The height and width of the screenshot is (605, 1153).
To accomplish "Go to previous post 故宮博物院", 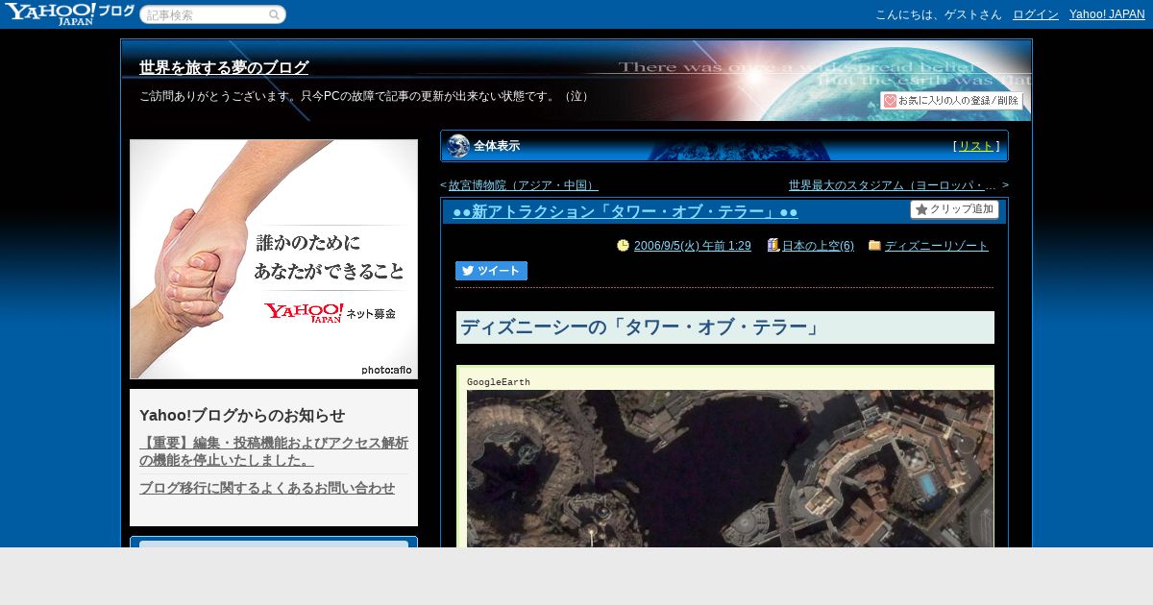I will pos(523,185).
